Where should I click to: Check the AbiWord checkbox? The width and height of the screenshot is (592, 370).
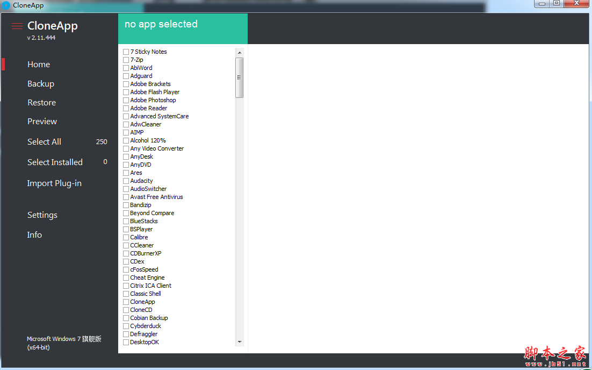(126, 68)
